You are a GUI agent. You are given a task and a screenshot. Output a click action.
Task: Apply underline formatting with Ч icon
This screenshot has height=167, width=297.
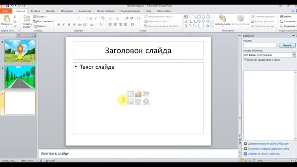click(69, 25)
